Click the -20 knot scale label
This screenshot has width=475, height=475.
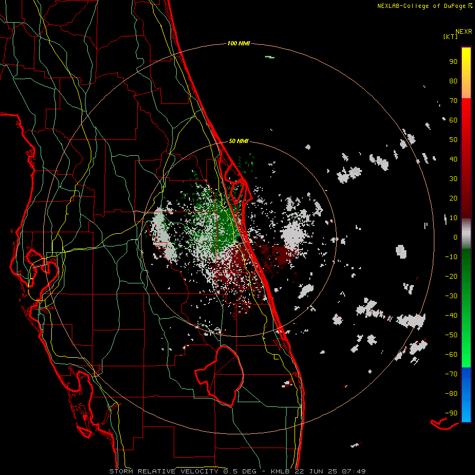click(451, 276)
